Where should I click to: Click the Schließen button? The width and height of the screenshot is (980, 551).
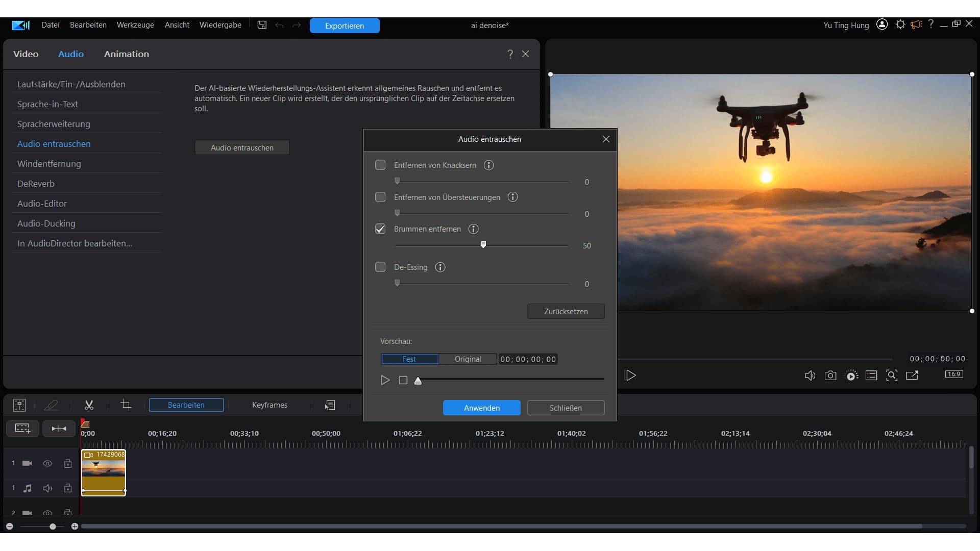pos(566,408)
